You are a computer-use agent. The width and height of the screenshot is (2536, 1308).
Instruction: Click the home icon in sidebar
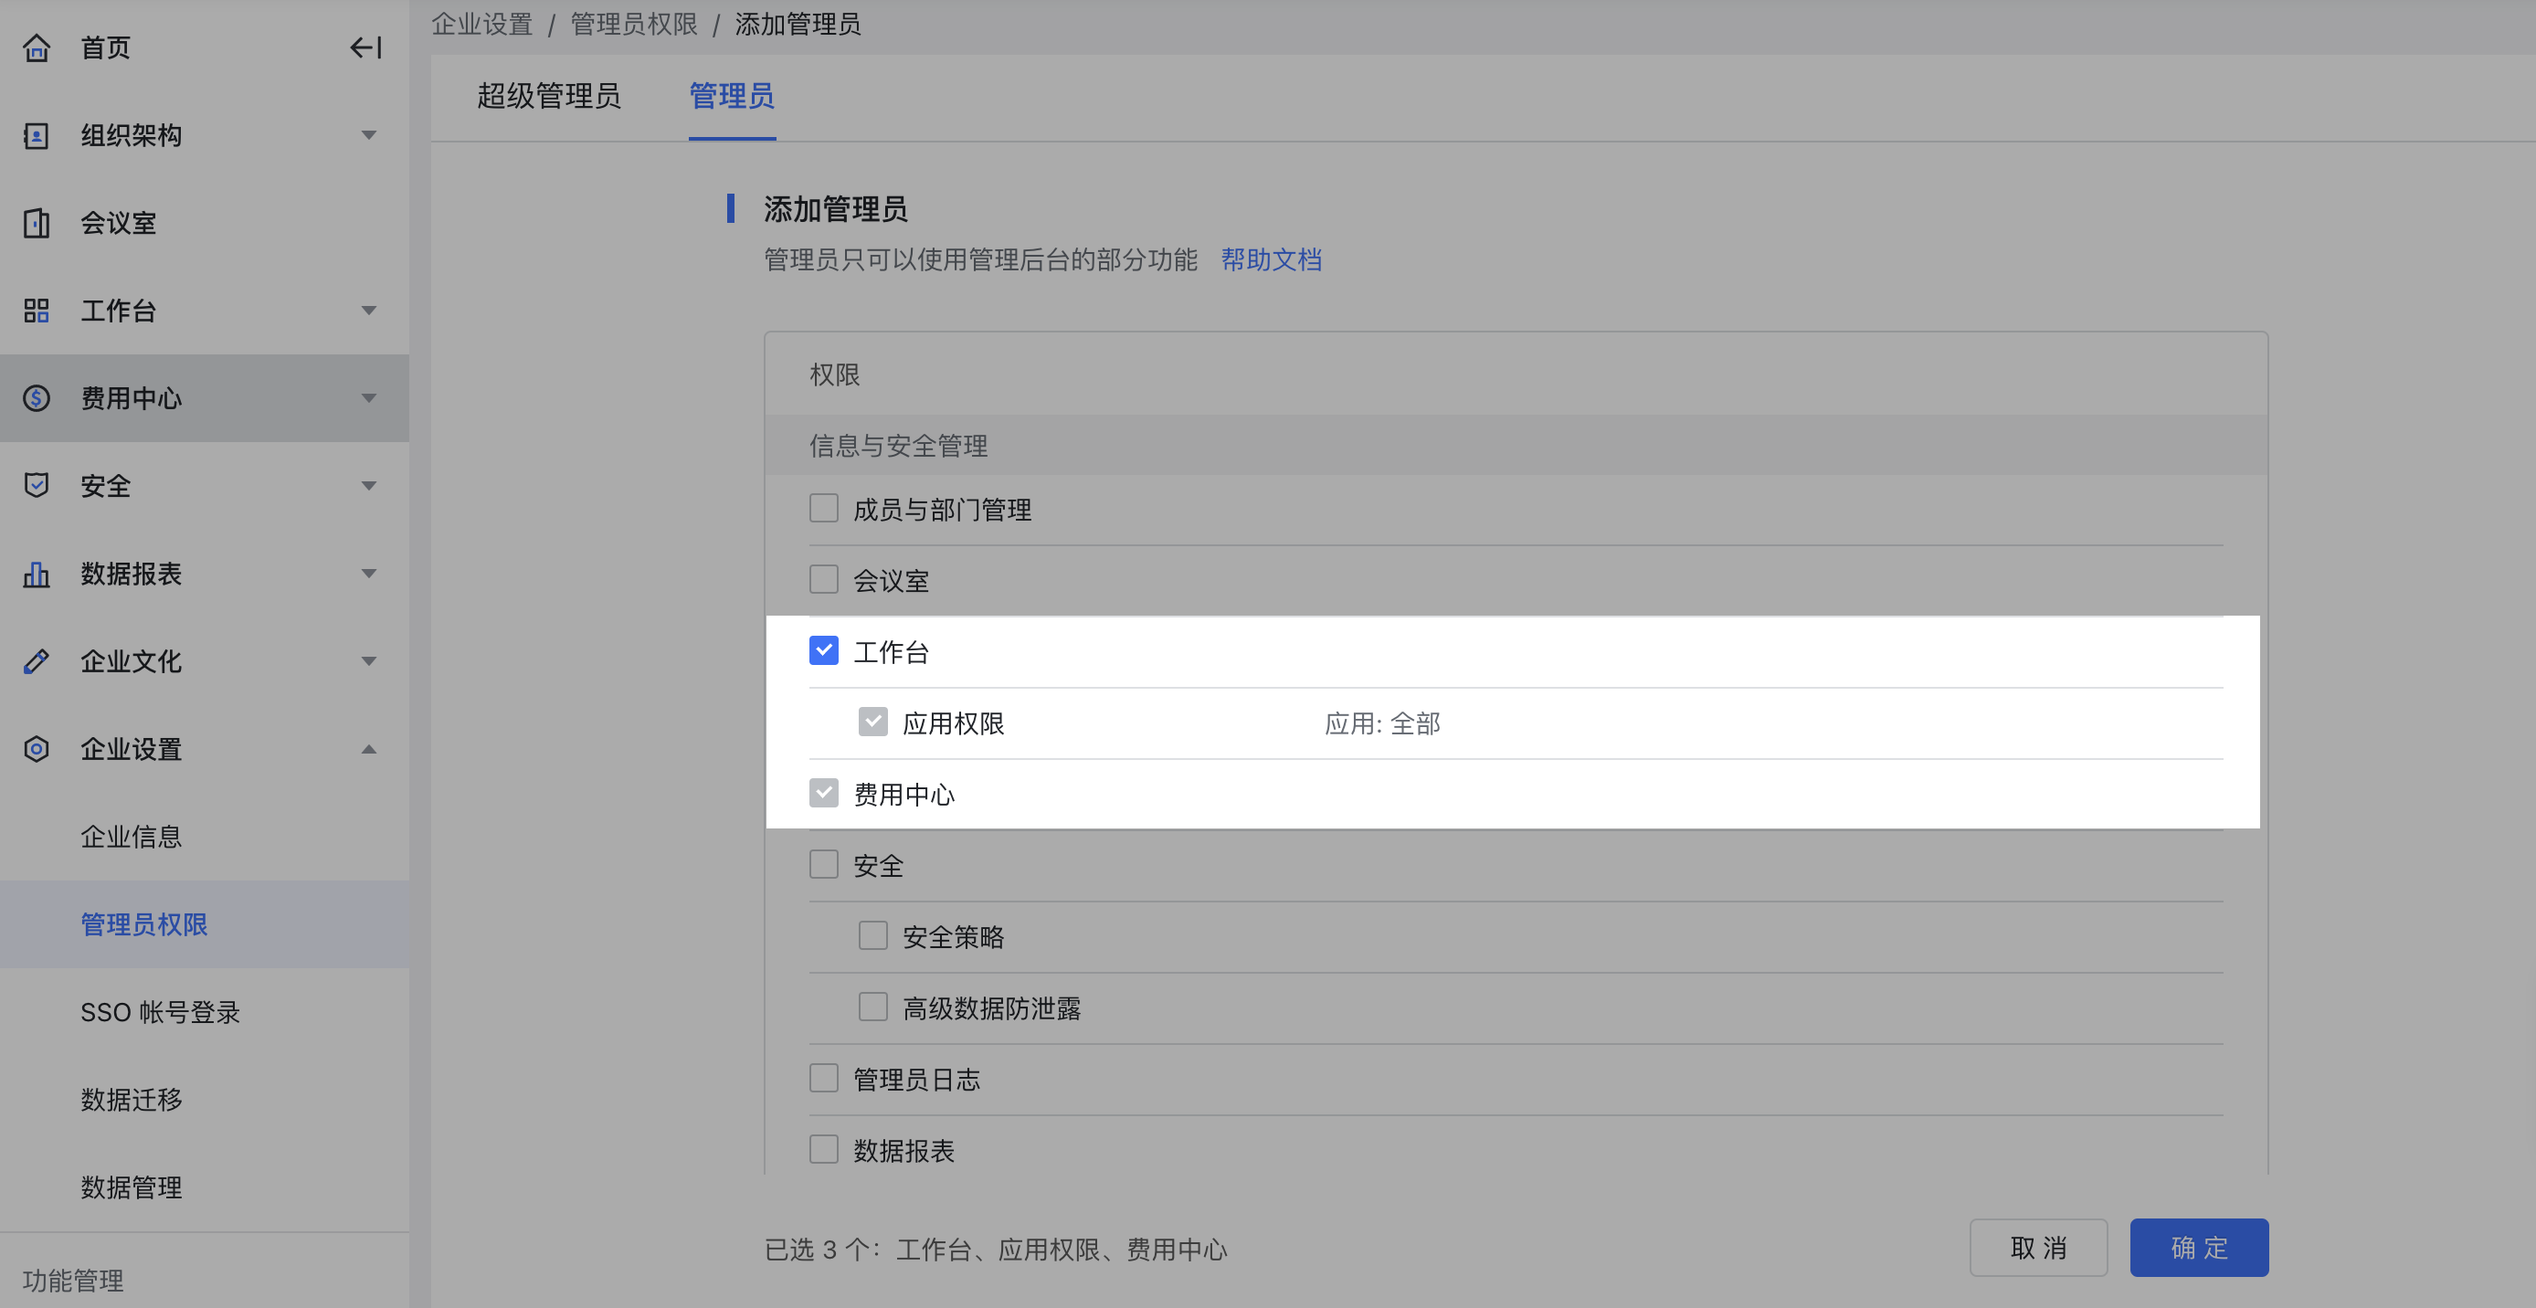click(37, 47)
